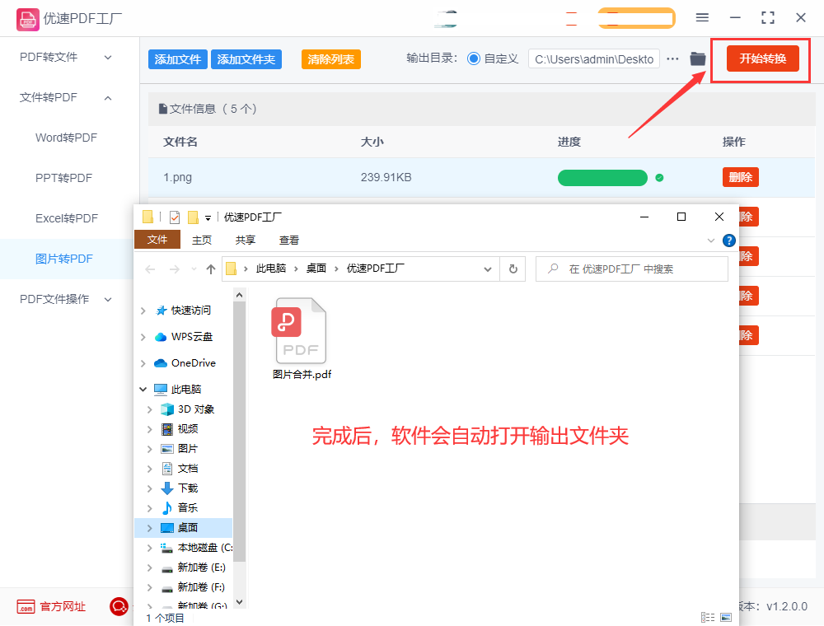The width and height of the screenshot is (824, 626).
Task: Expand the PDF文件操作 sidebar section
Action: tap(108, 299)
